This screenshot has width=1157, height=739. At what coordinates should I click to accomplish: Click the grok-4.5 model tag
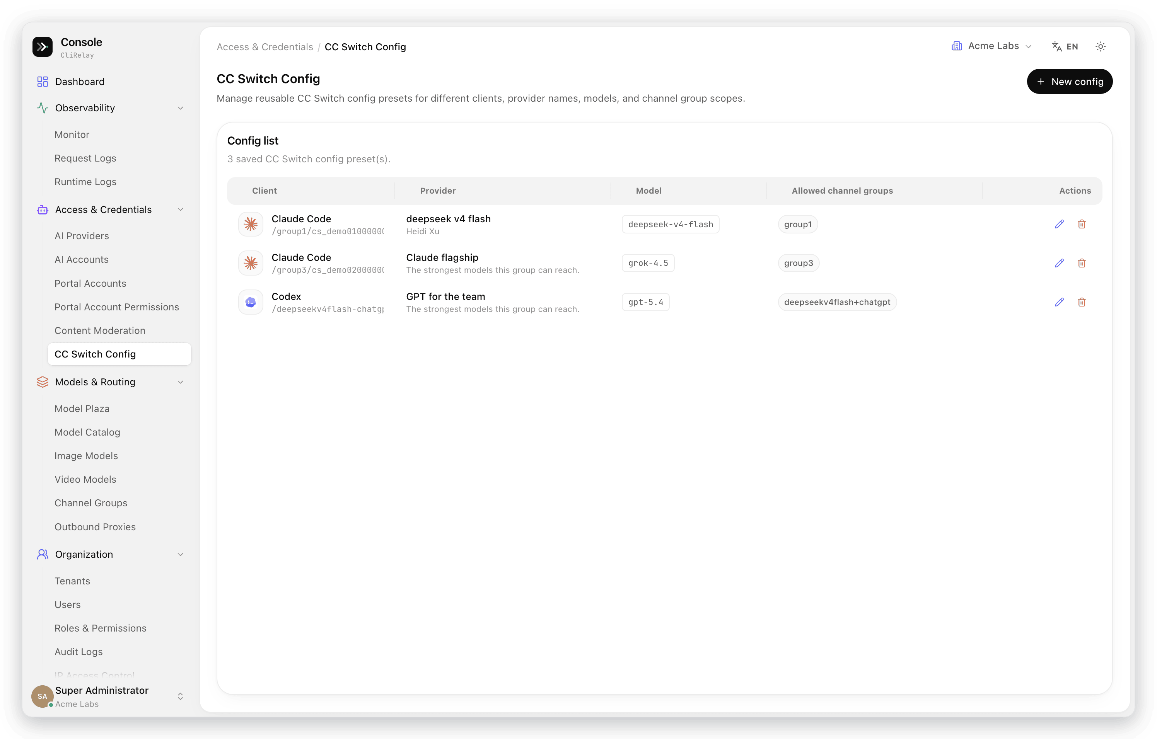click(x=648, y=263)
